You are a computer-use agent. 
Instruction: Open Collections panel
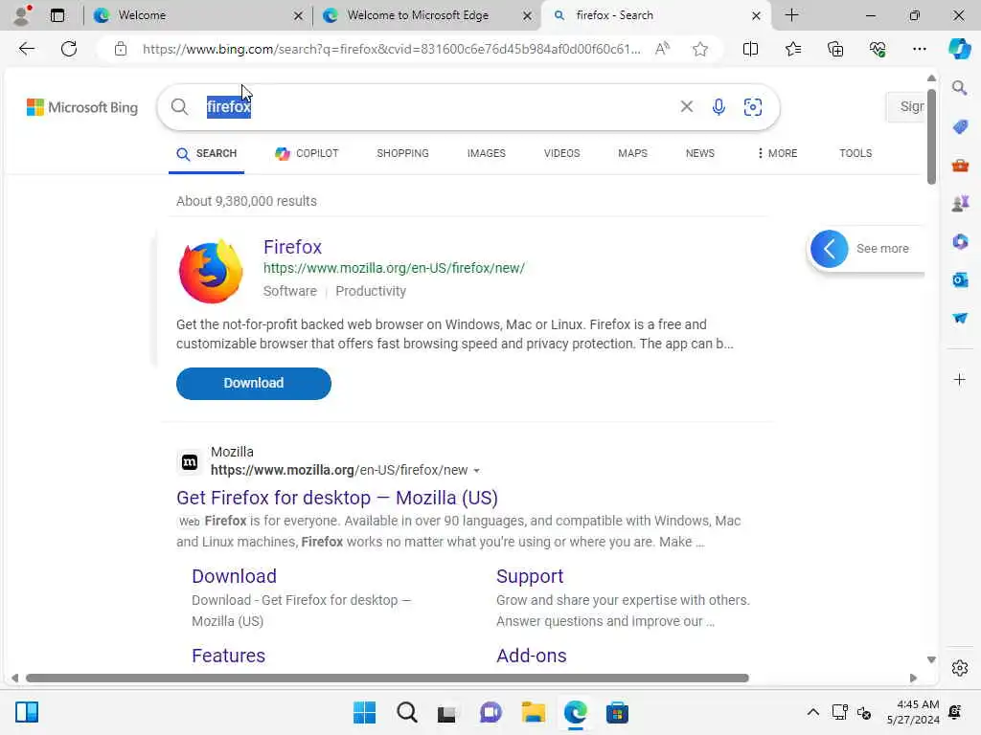[835, 49]
